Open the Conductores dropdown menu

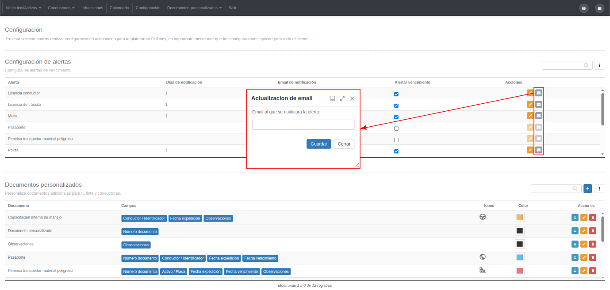(x=61, y=8)
